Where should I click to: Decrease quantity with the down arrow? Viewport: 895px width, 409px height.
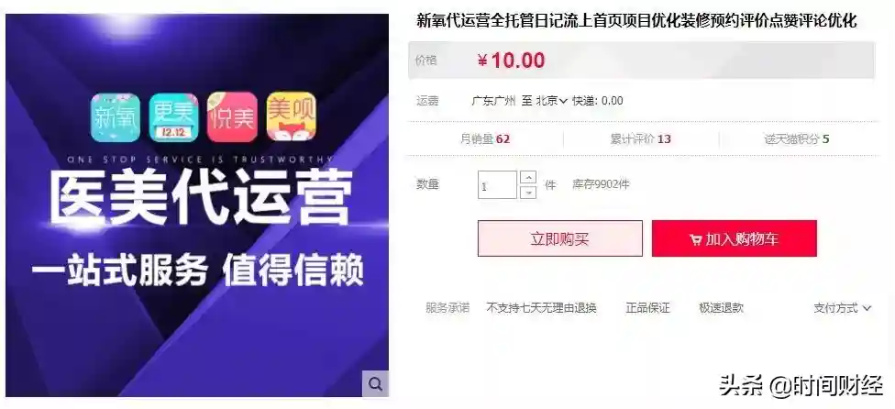[529, 193]
